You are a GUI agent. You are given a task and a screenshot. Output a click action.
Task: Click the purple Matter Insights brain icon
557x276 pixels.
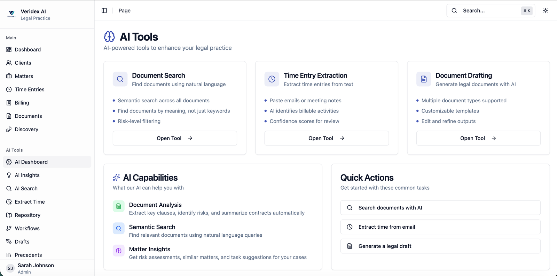click(x=119, y=251)
